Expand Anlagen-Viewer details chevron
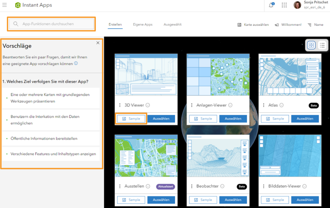The image size is (330, 208). [x=230, y=105]
